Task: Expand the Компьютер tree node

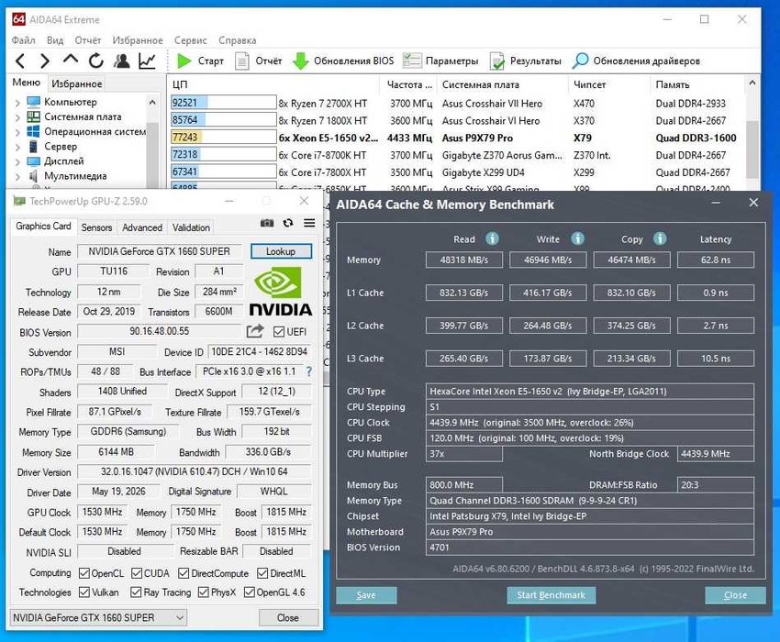Action: tap(17, 103)
